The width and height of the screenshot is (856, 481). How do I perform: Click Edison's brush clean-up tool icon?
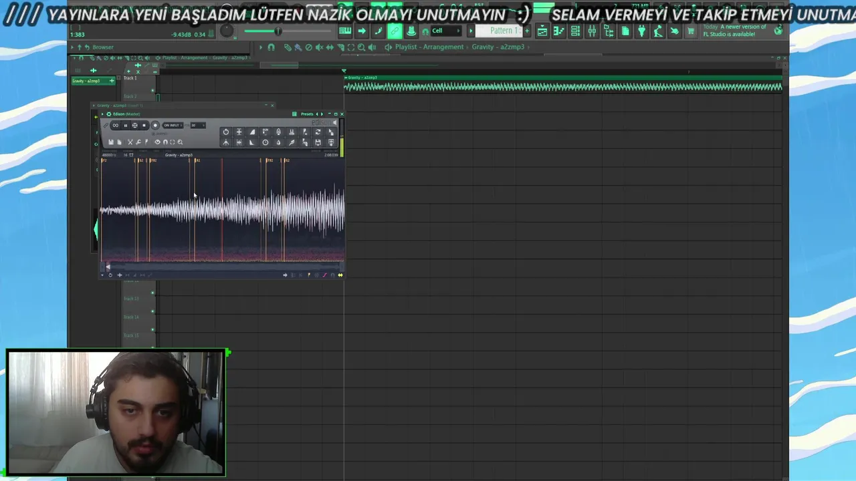tap(292, 142)
